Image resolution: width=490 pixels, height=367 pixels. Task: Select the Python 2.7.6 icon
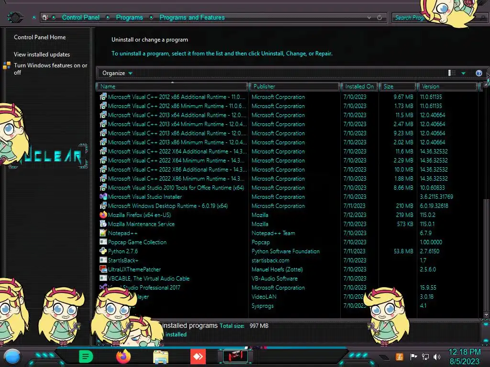click(103, 251)
